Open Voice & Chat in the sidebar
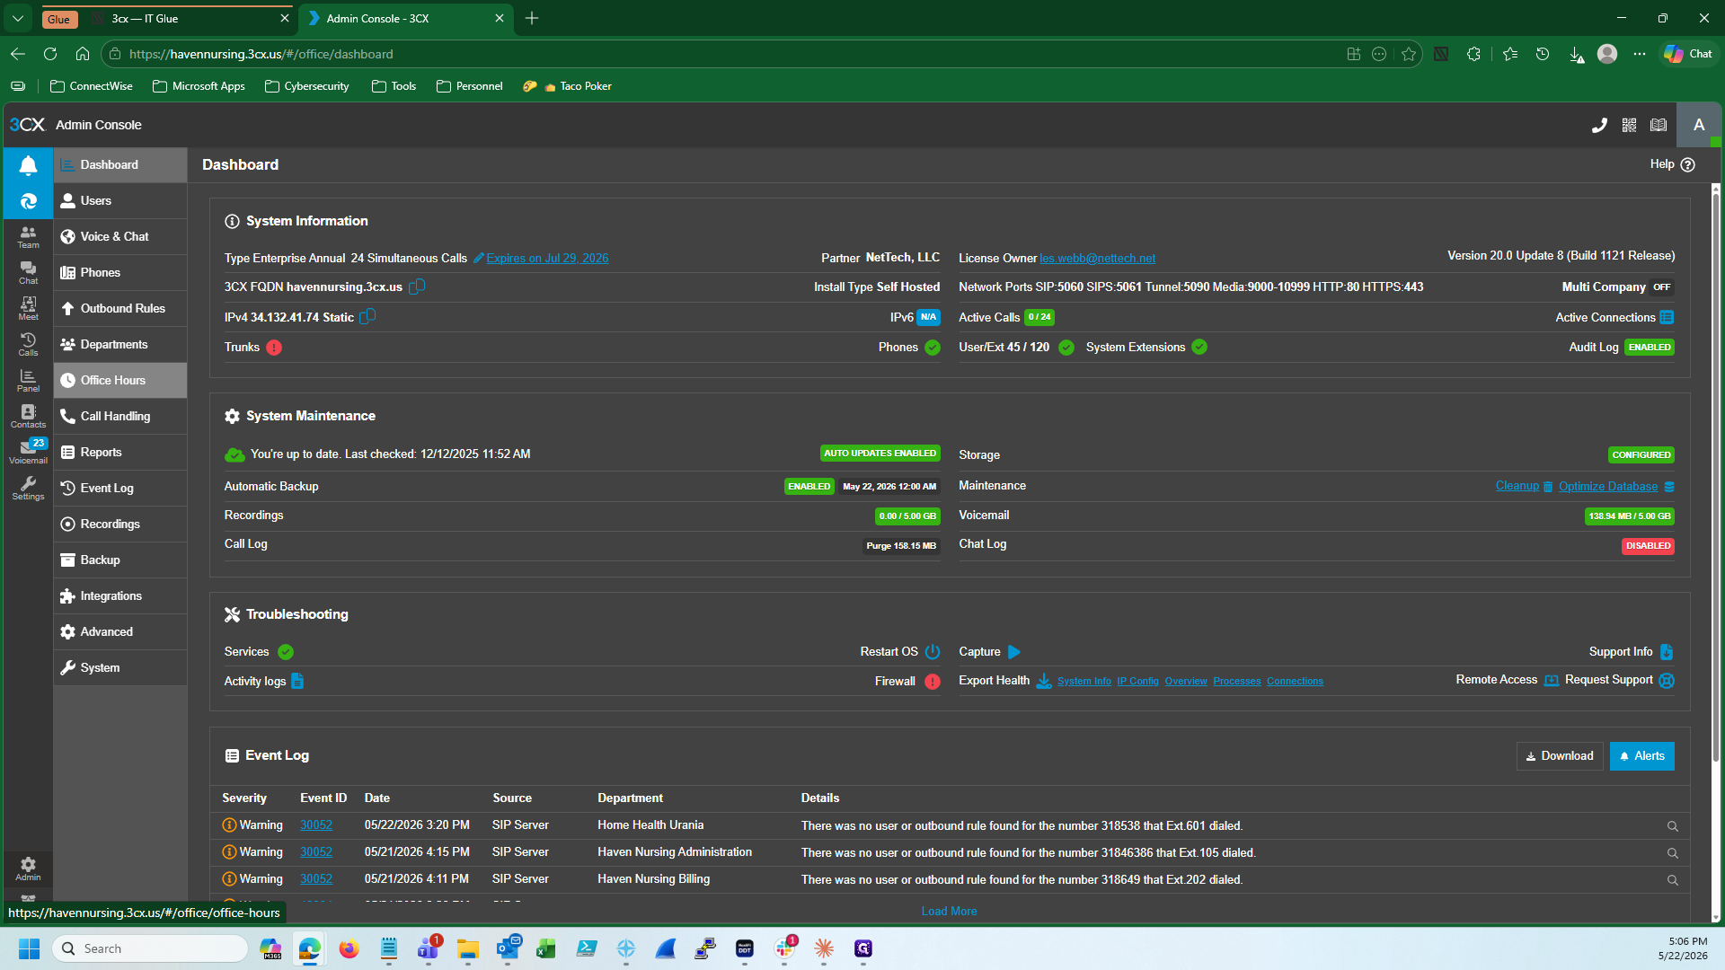This screenshot has height=970, width=1725. (x=120, y=237)
